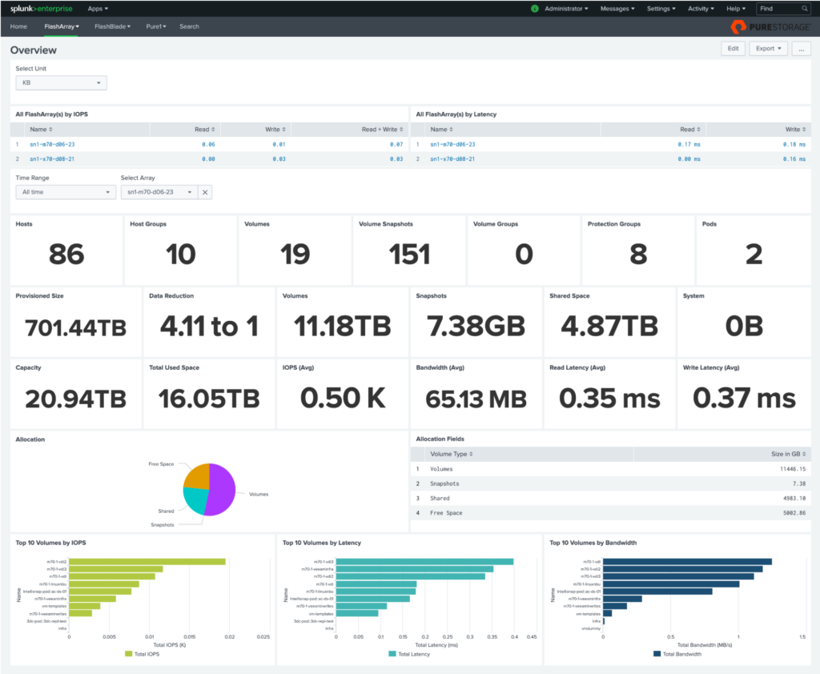Click the Splunk enterprise logo
The width and height of the screenshot is (820, 674).
click(42, 8)
